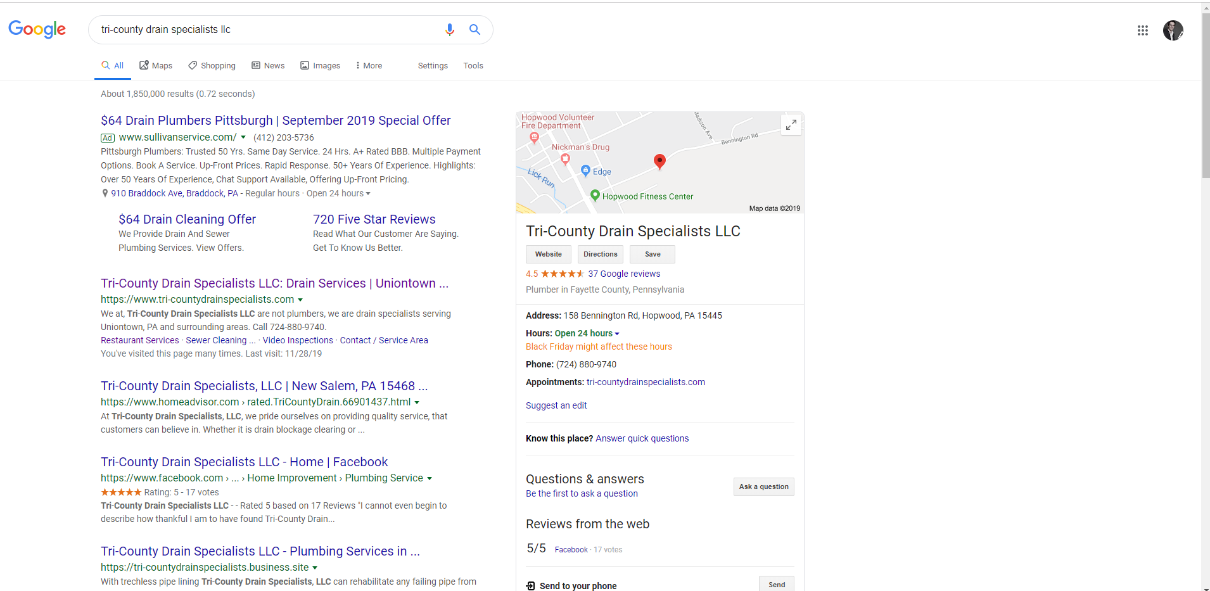The image size is (1210, 591).
Task: Open the dropdown arrow beside sullivanservice.com
Action: [243, 137]
